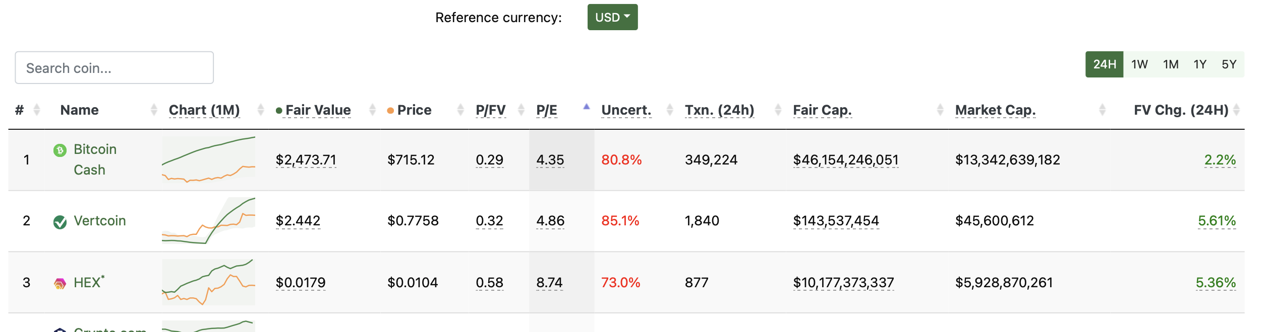Sort by rank number column arrows
Screen dimensions: 1270x332
(36, 110)
